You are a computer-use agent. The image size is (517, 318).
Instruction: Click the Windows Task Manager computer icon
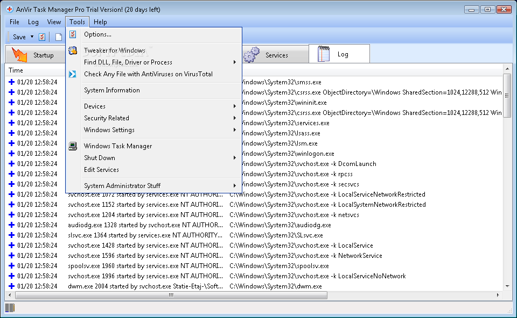73,146
